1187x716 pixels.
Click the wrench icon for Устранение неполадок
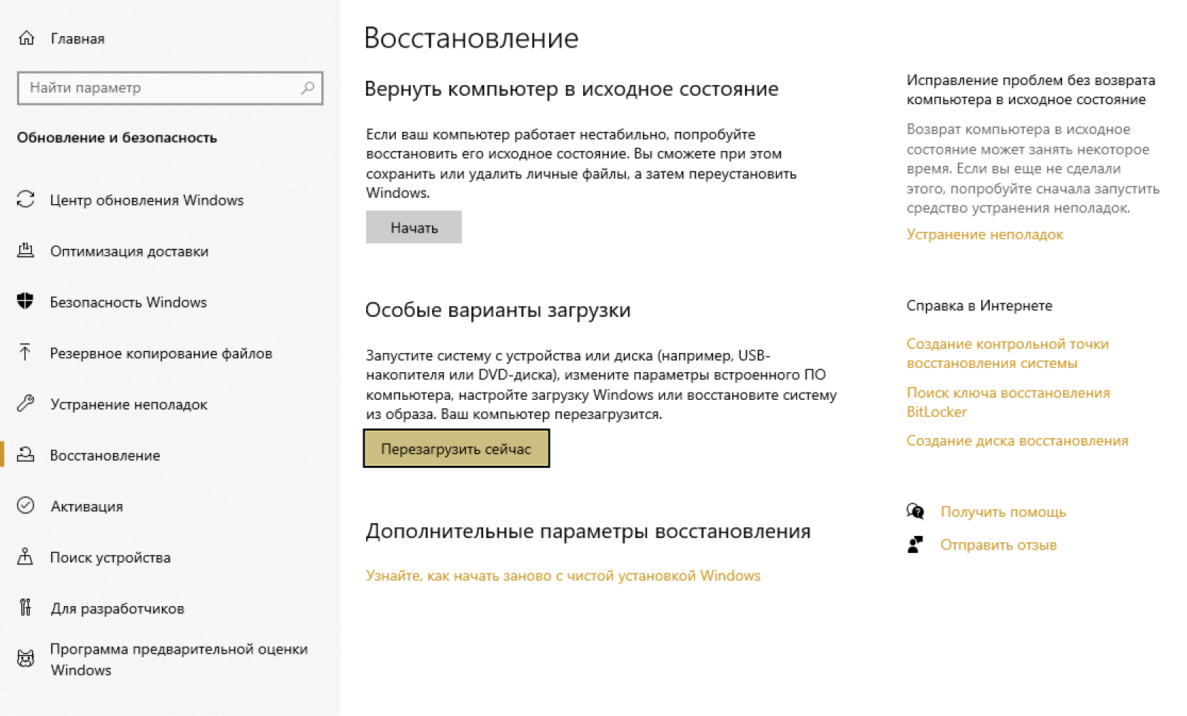coord(26,403)
